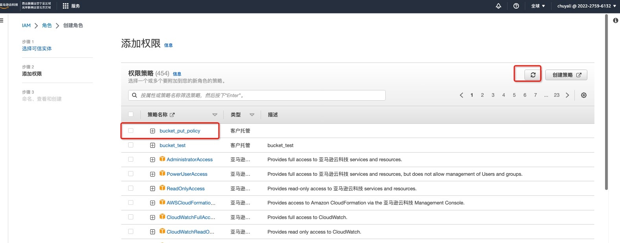This screenshot has width=620, height=243.
Task: Click 信息 link next to 权限策略
Action: (x=177, y=74)
